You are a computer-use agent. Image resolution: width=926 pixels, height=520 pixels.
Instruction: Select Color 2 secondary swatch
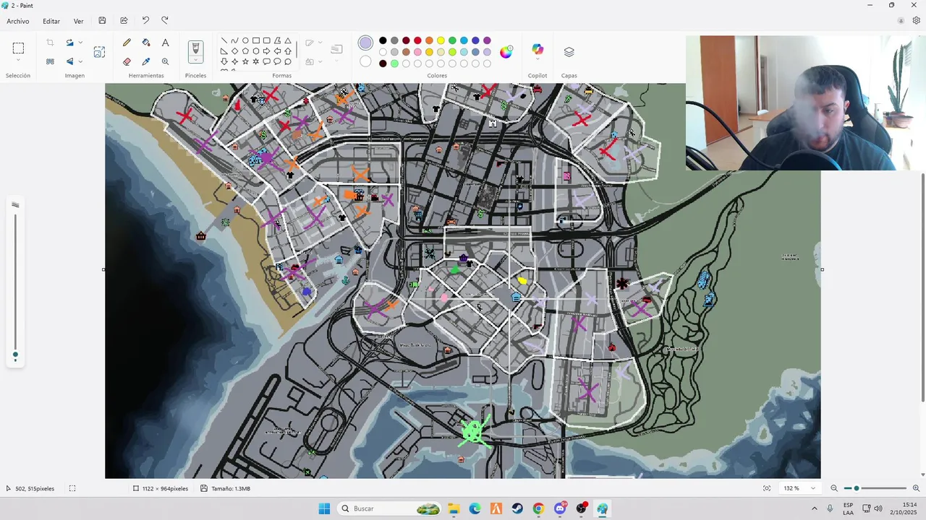coord(366,61)
